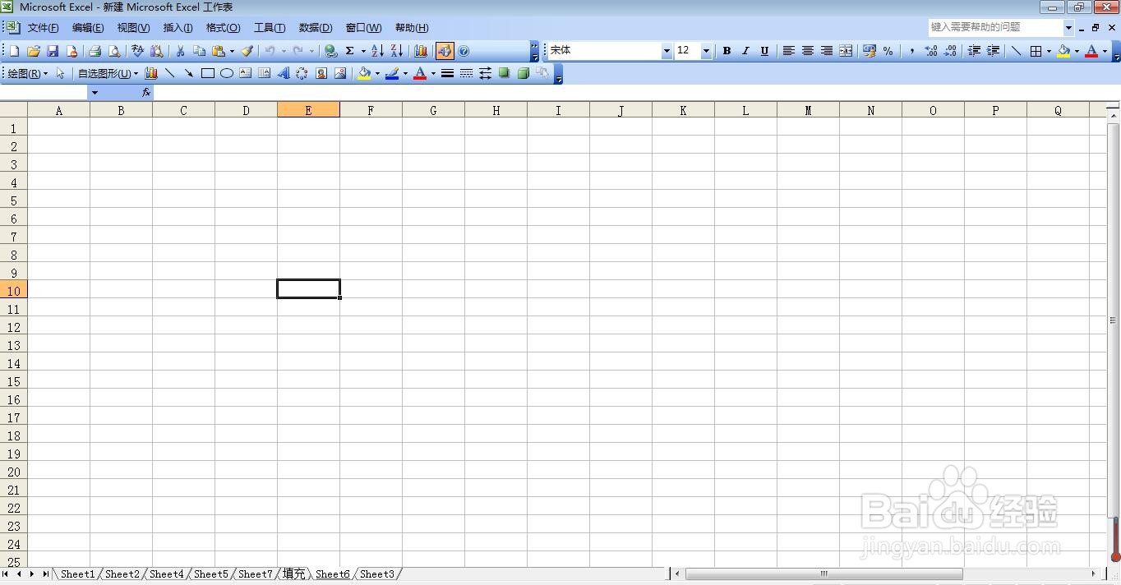Open dash style options

coord(466,73)
